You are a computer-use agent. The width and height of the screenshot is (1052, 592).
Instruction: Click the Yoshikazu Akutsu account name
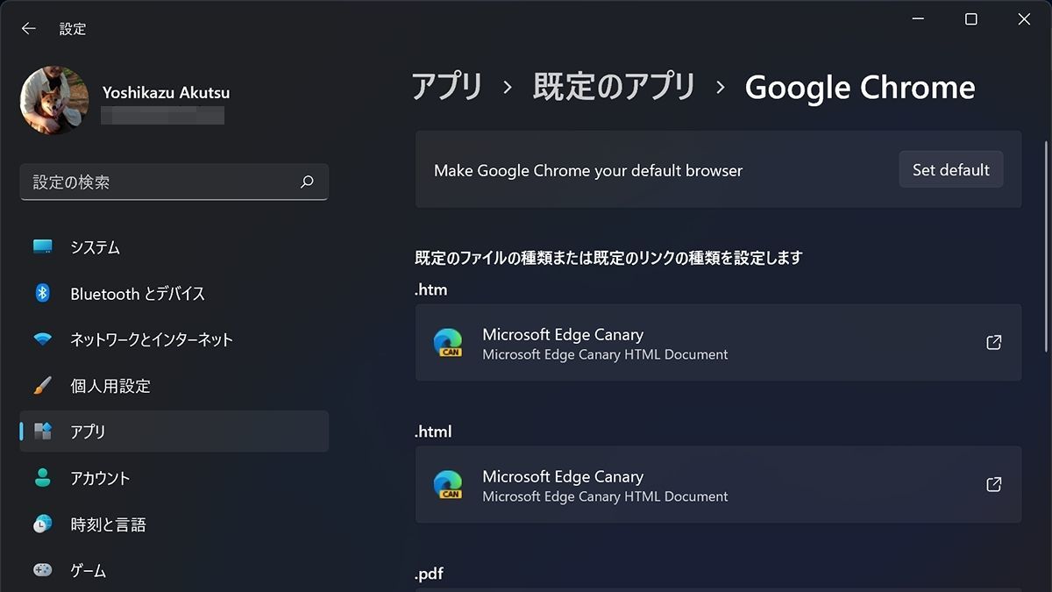pos(166,92)
